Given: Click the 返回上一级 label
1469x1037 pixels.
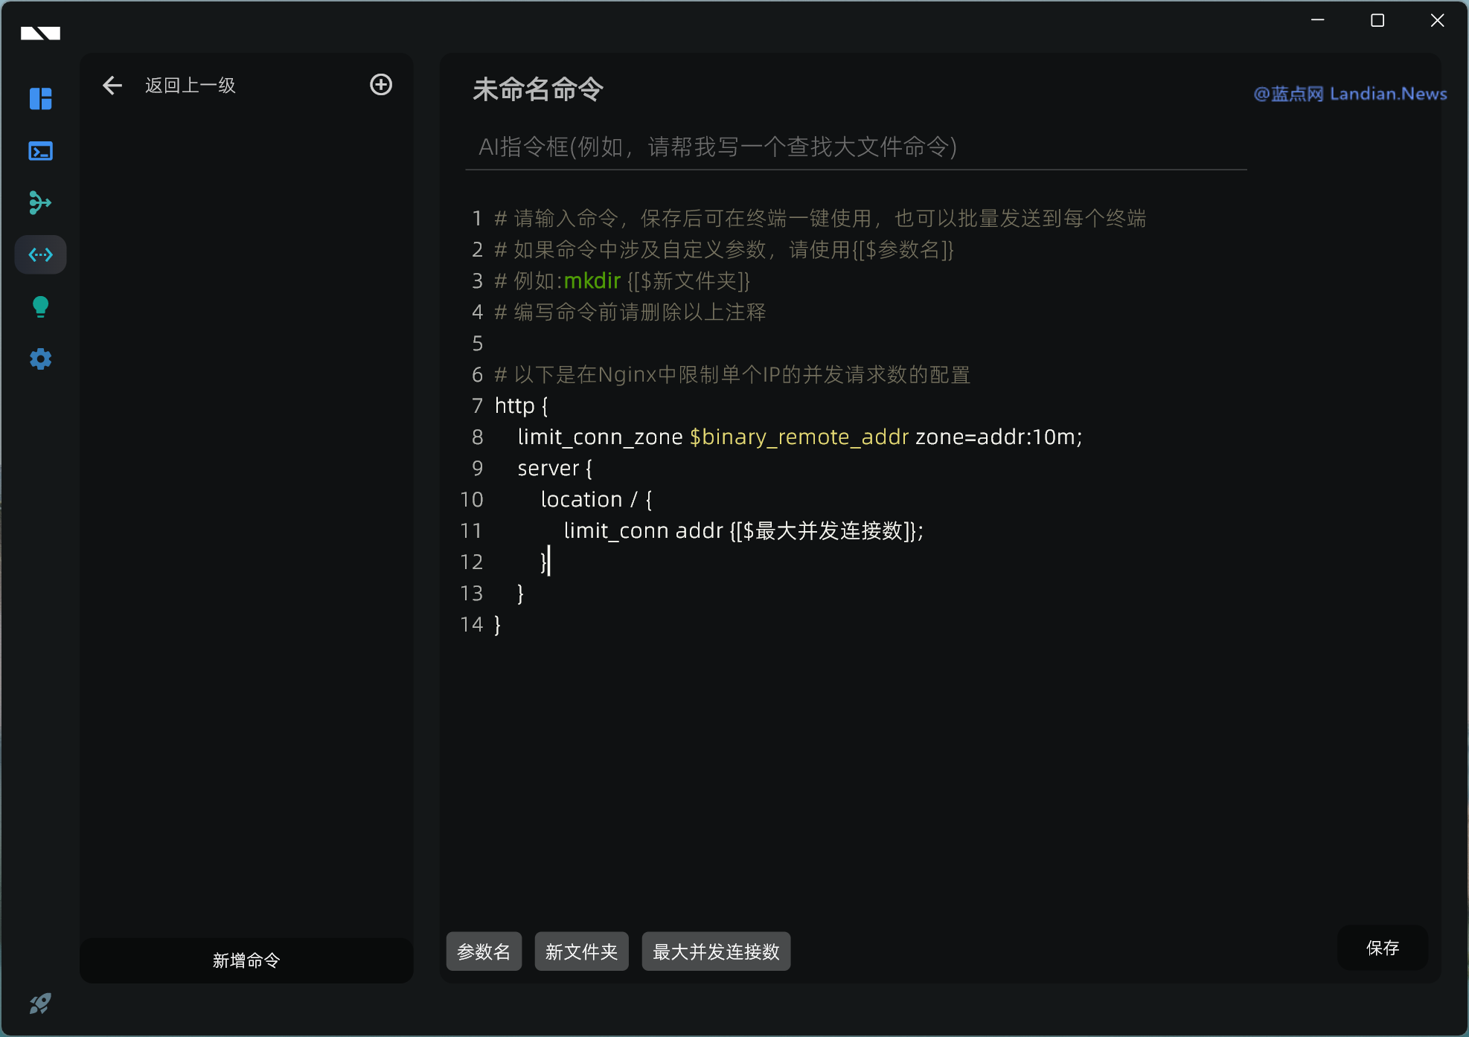Looking at the screenshot, I should (x=191, y=86).
